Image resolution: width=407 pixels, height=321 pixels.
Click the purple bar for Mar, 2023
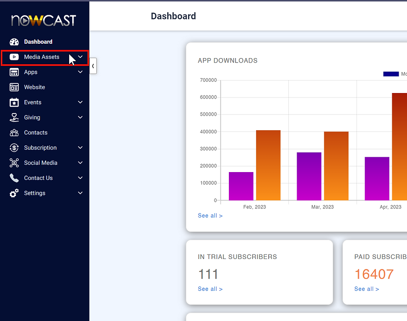tap(309, 176)
